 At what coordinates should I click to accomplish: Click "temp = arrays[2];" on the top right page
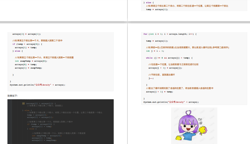tap(157, 9)
